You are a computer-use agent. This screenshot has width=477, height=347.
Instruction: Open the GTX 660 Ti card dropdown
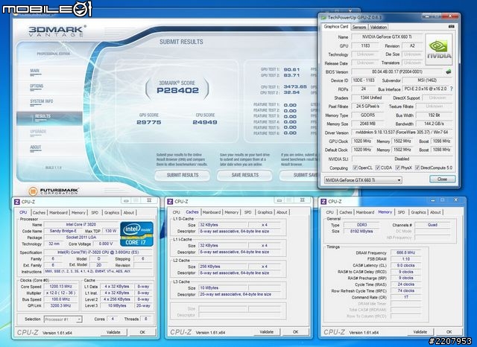pos(363,180)
